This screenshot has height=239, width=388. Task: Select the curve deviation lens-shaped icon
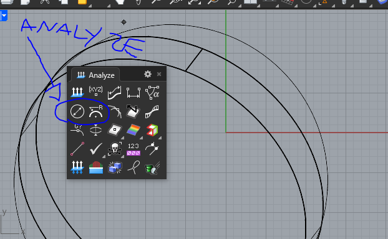click(96, 130)
